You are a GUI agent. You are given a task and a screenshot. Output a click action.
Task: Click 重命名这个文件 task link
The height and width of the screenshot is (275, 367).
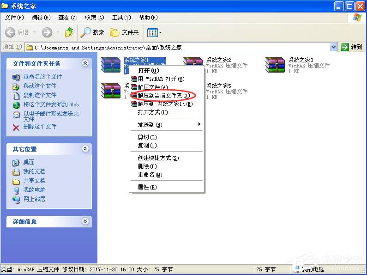point(42,77)
